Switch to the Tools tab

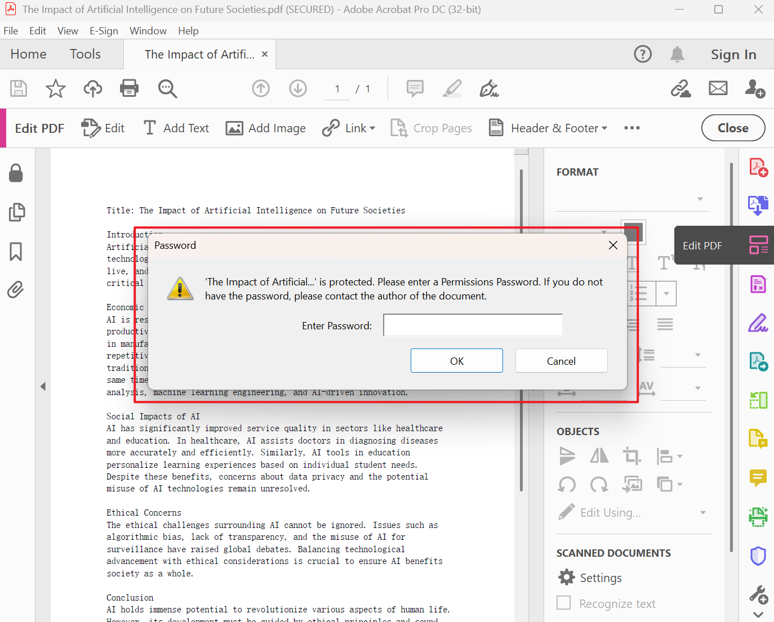(x=85, y=54)
